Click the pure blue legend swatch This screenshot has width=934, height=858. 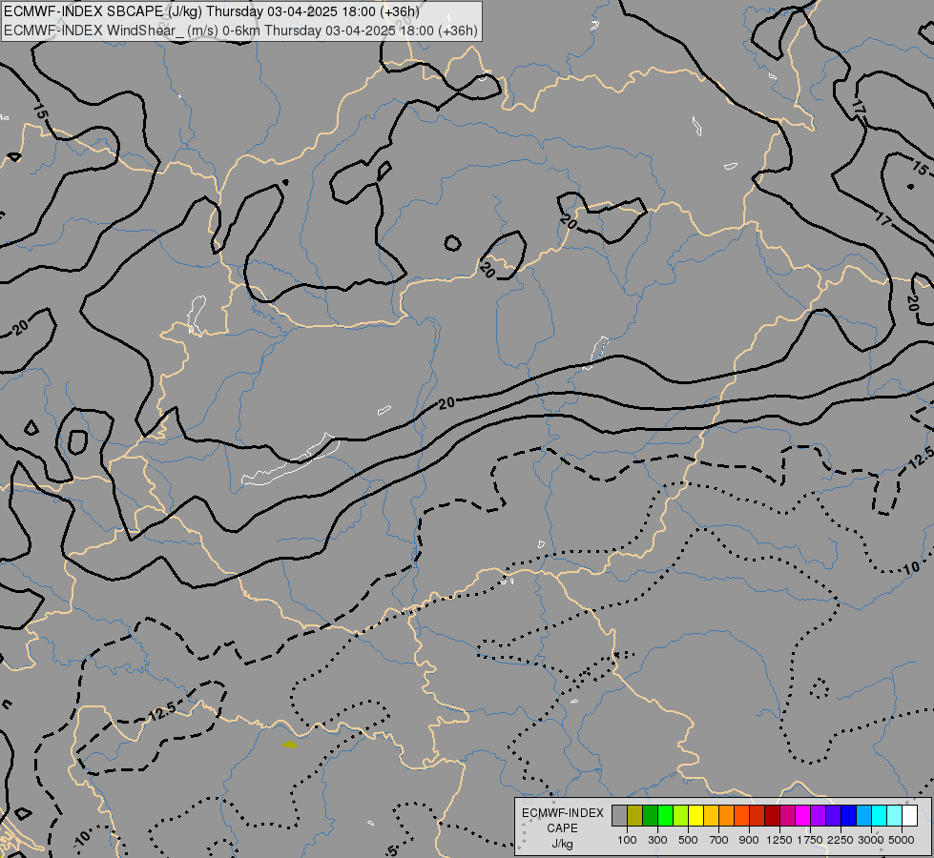click(848, 816)
